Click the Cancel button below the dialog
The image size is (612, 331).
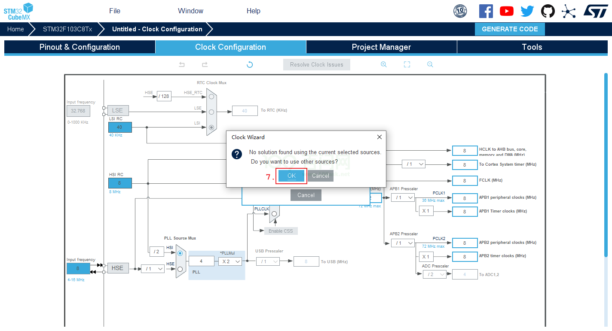coord(306,195)
